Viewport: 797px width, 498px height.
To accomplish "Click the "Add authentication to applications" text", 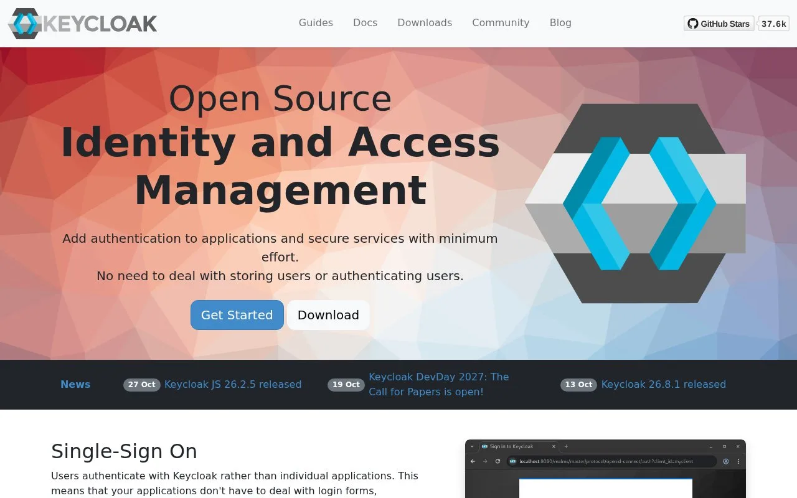I will 280,248.
